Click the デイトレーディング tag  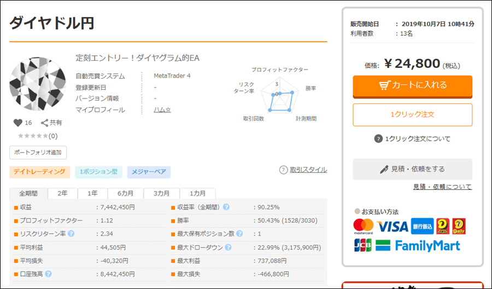click(40, 172)
